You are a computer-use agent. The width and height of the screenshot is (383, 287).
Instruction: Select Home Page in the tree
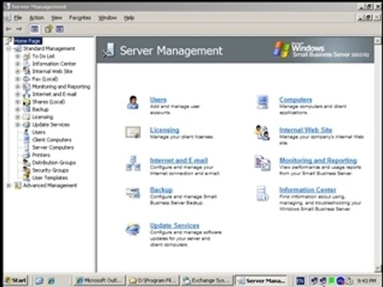27,41
